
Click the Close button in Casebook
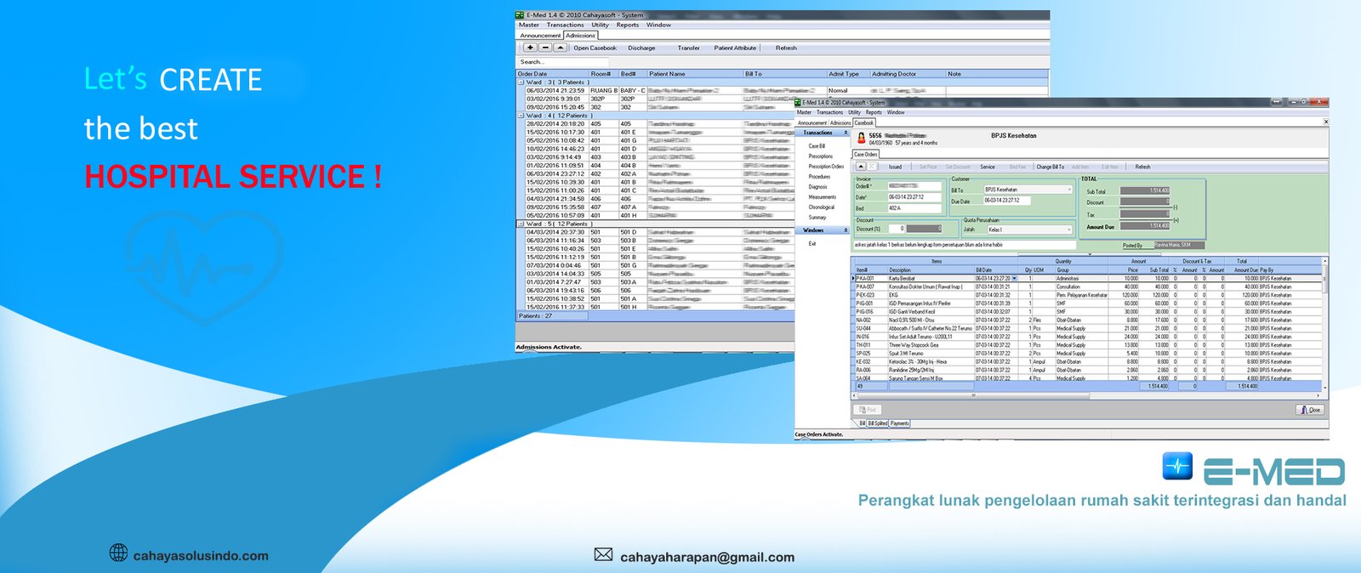1310,410
